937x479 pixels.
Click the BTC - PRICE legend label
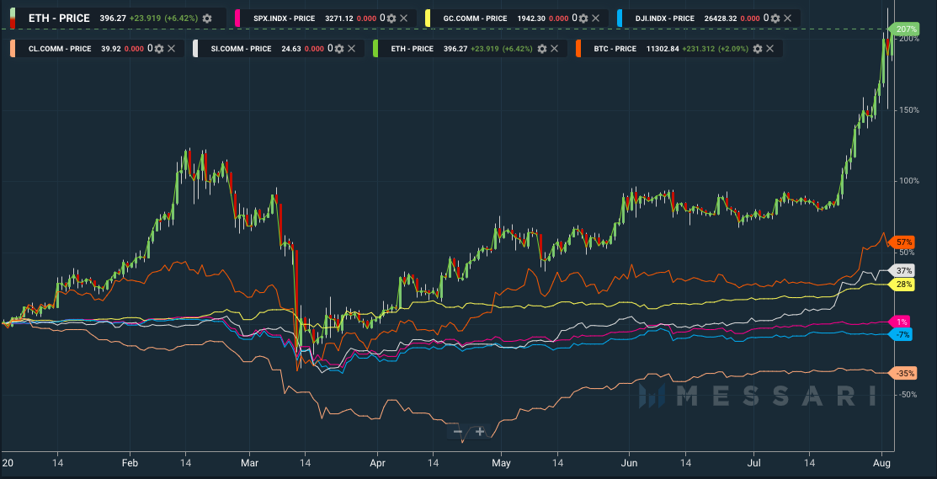tap(616, 49)
